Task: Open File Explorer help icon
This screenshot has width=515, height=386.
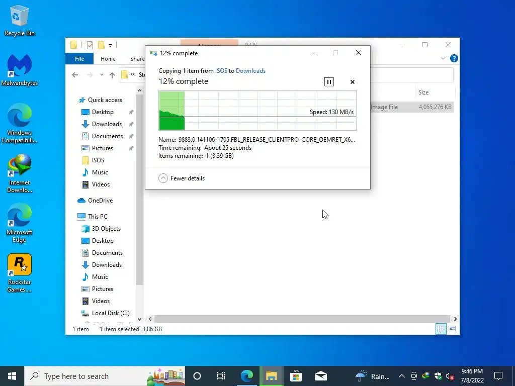Action: pyautogui.click(x=454, y=58)
